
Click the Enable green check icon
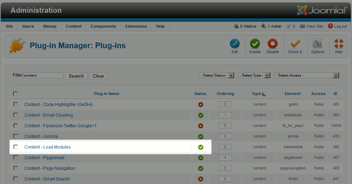[x=255, y=44]
